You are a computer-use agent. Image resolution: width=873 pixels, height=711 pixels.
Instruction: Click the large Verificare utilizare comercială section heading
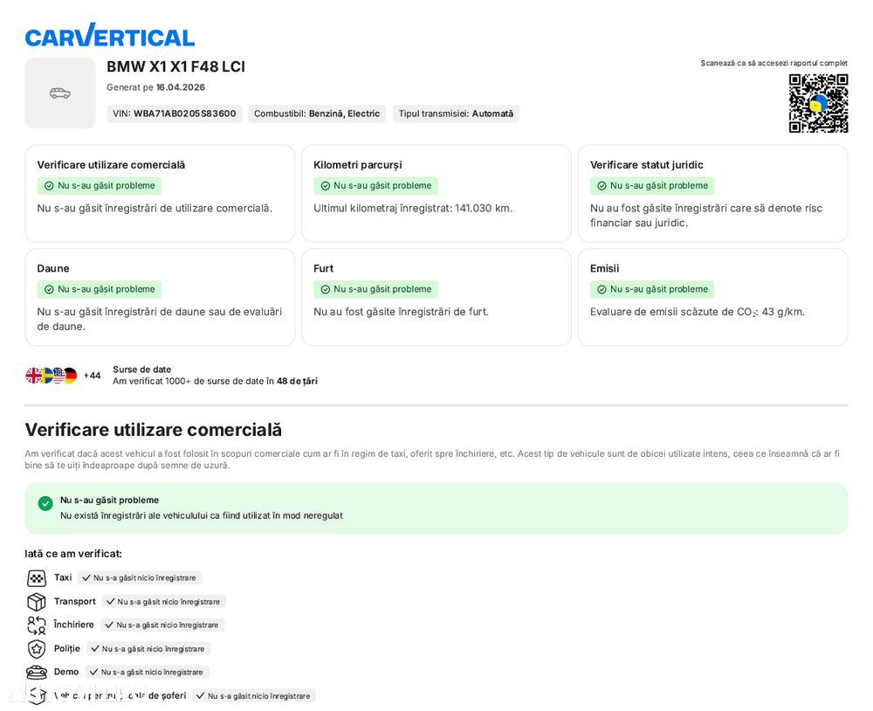click(153, 430)
